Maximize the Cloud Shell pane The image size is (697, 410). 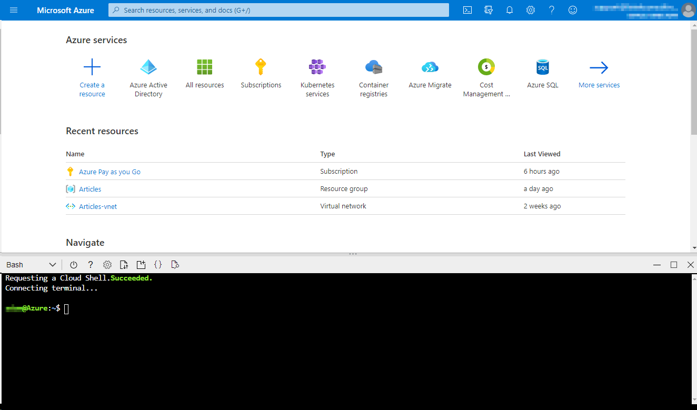[673, 265]
